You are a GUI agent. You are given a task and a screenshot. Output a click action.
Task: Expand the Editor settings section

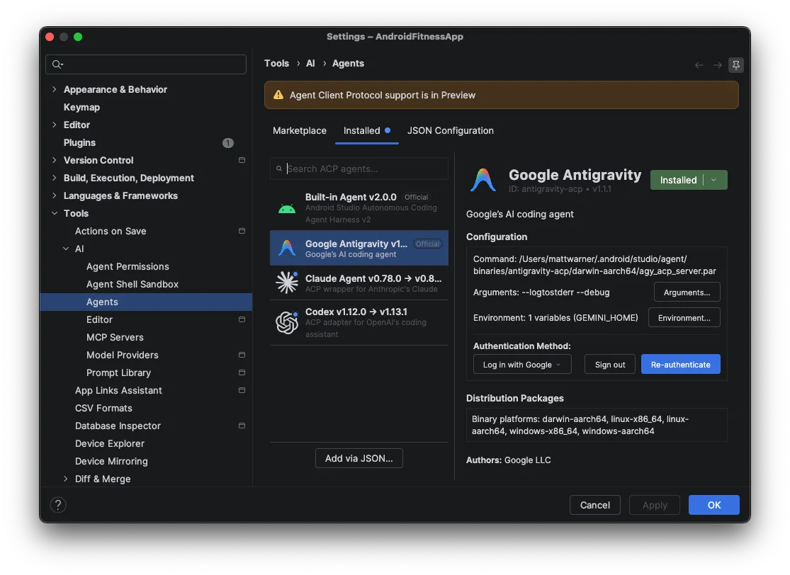(55, 125)
